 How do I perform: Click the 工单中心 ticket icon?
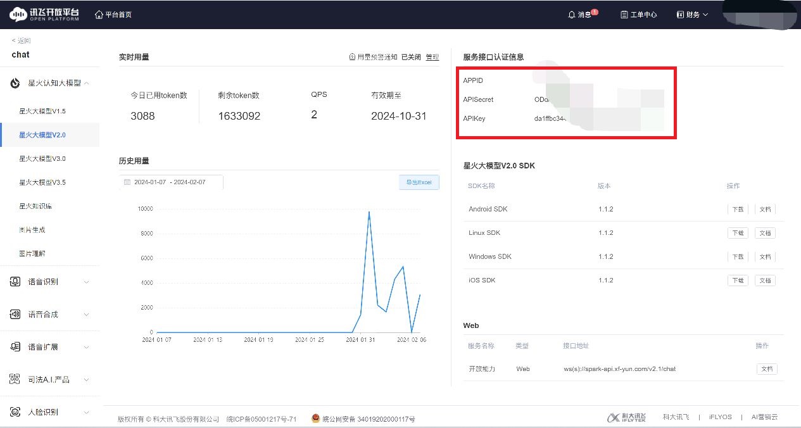click(624, 15)
